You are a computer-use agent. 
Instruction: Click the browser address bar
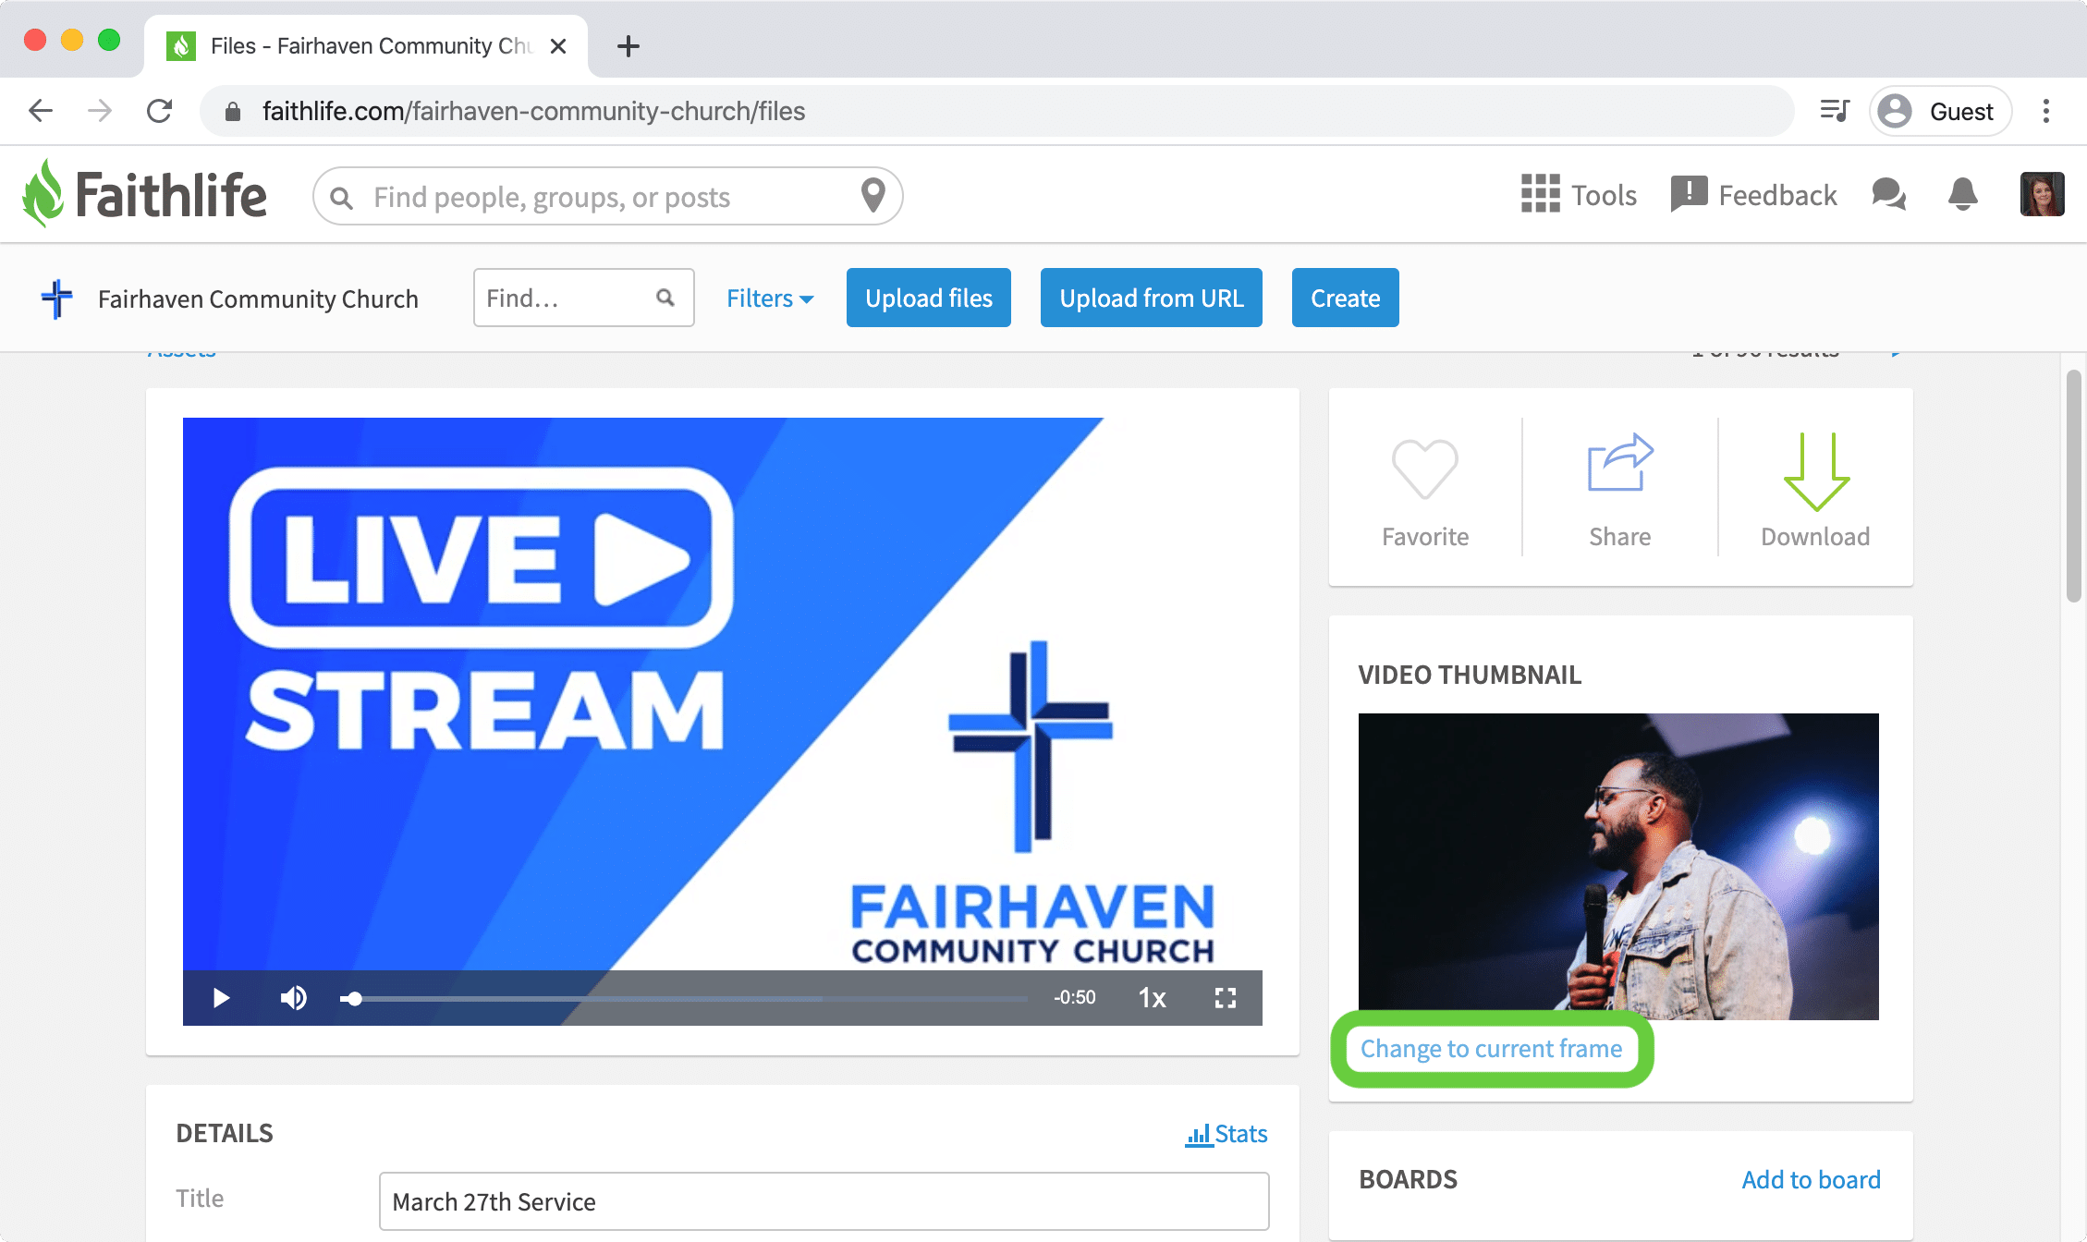click(x=996, y=111)
